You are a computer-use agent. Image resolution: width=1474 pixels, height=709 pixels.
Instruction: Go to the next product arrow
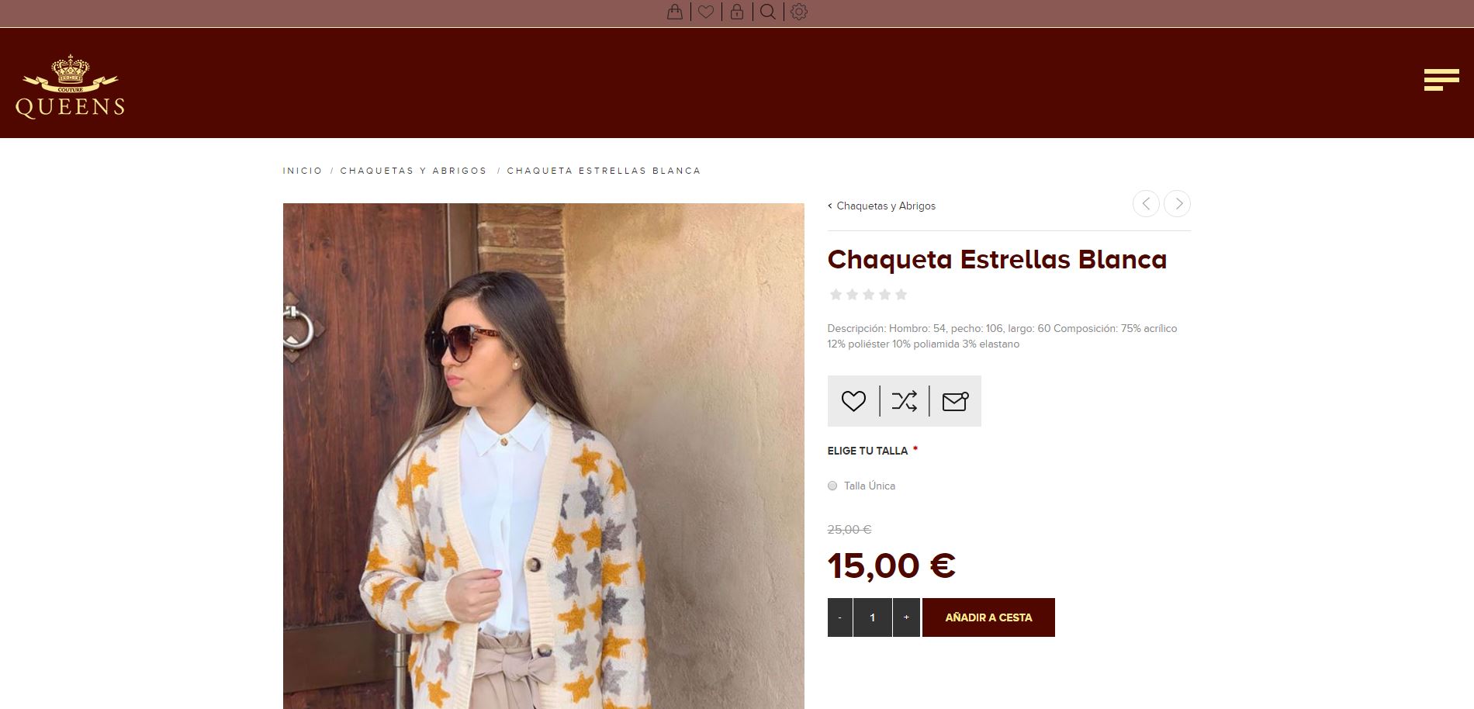(x=1178, y=203)
